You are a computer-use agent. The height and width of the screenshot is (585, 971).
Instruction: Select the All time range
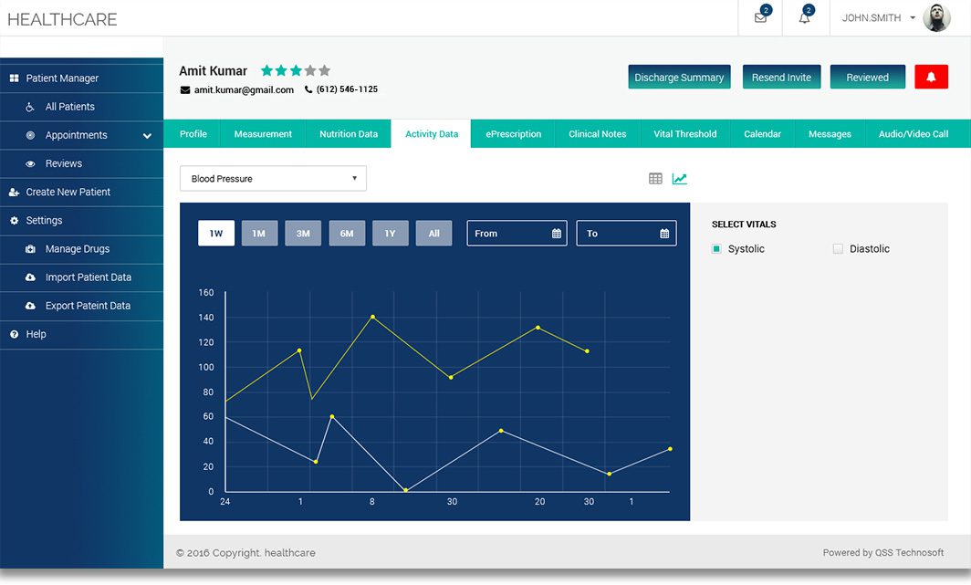click(x=434, y=234)
